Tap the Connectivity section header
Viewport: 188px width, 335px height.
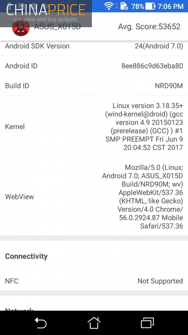(x=26, y=256)
